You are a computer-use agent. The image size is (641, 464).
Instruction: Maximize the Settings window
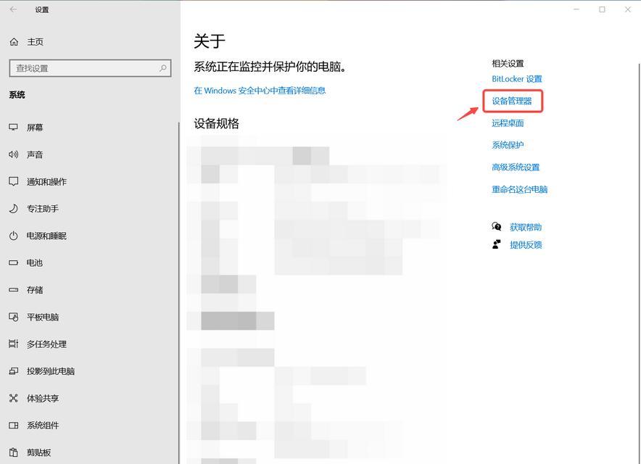click(x=602, y=9)
